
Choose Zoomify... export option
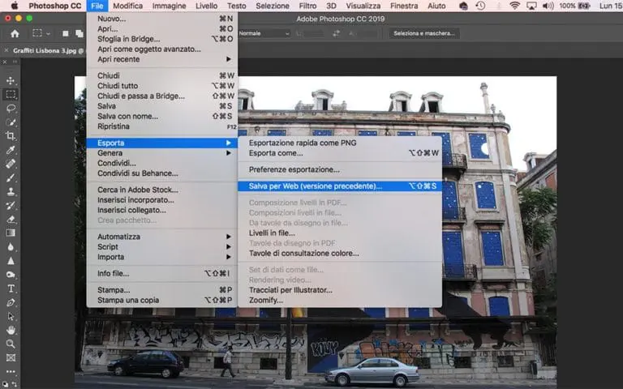[340, 300]
